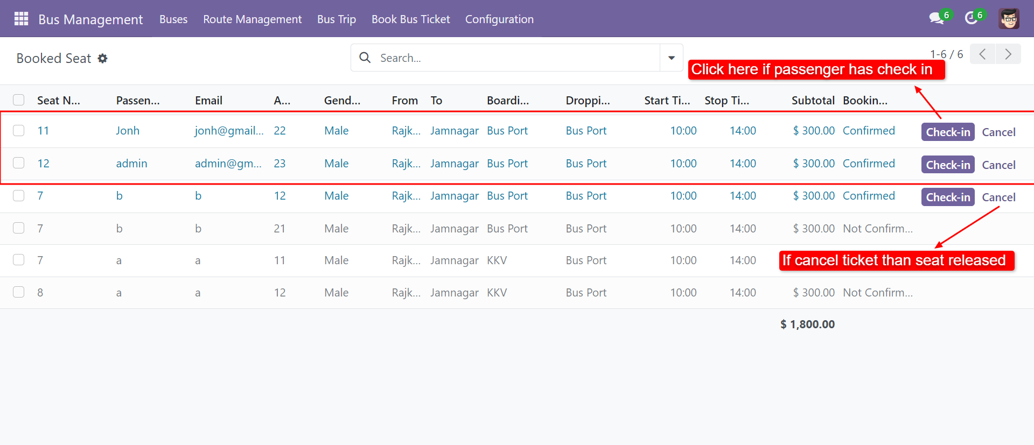Click the search magnifier icon

click(365, 58)
